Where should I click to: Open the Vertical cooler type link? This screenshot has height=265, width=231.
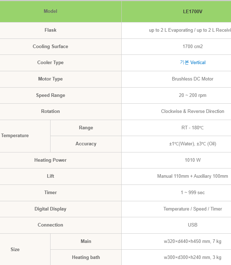click(193, 63)
